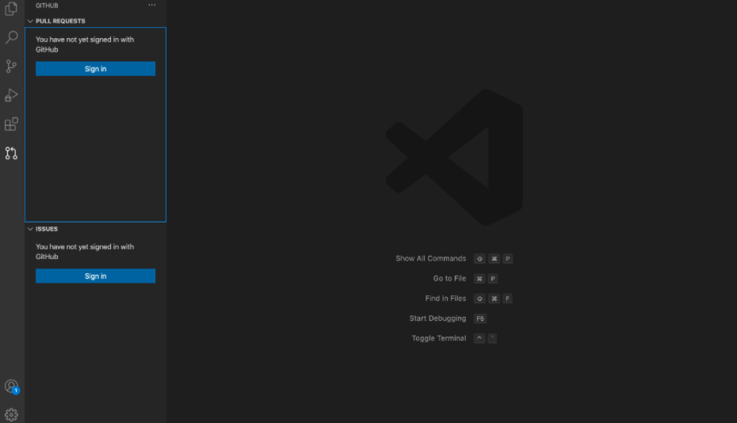
Task: Open the Manage gear icon
Action: [x=11, y=414]
